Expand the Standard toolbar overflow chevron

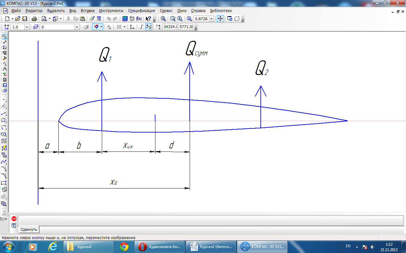pyautogui.click(x=154, y=20)
